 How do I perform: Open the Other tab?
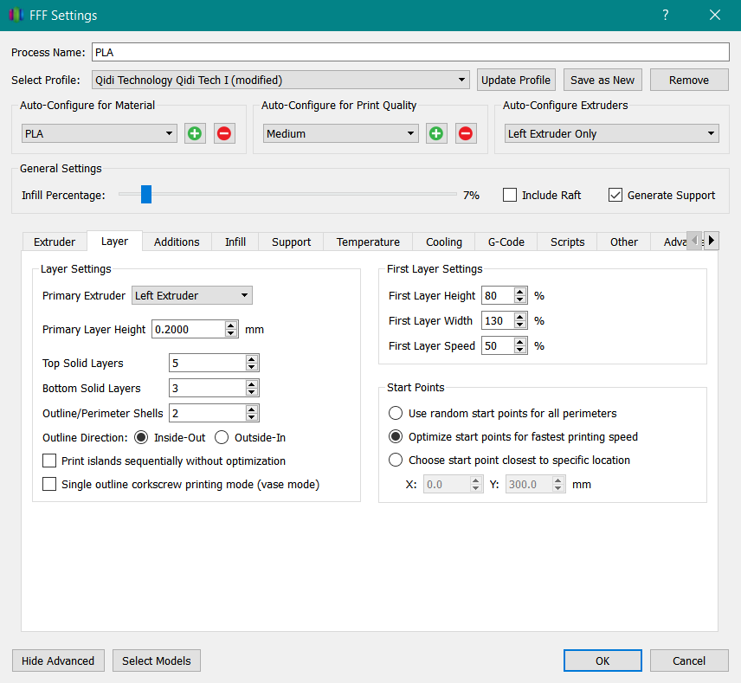click(624, 242)
